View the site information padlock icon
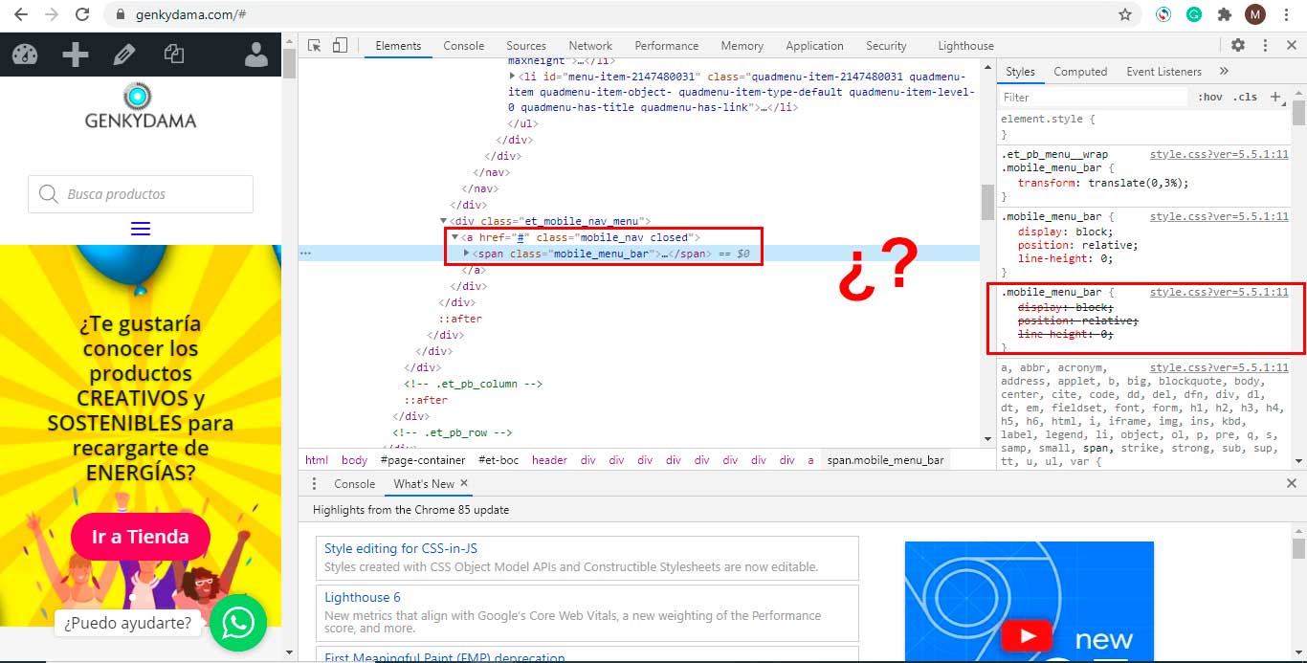The width and height of the screenshot is (1307, 663). tap(120, 15)
